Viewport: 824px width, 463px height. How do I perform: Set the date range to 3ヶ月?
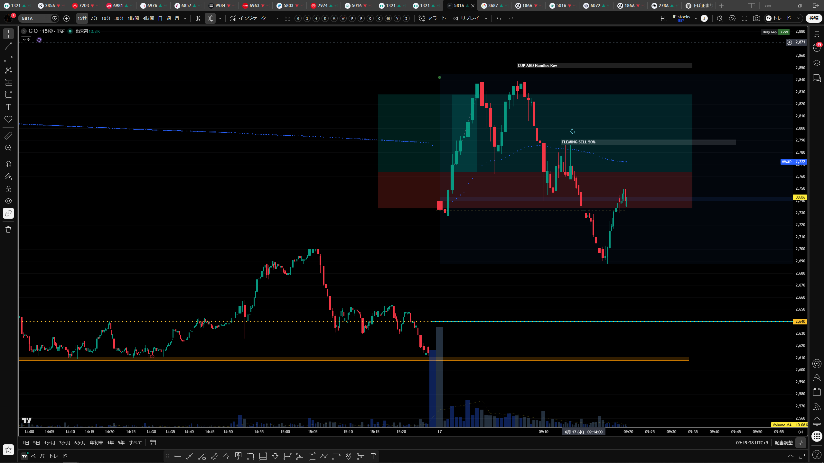click(x=65, y=443)
